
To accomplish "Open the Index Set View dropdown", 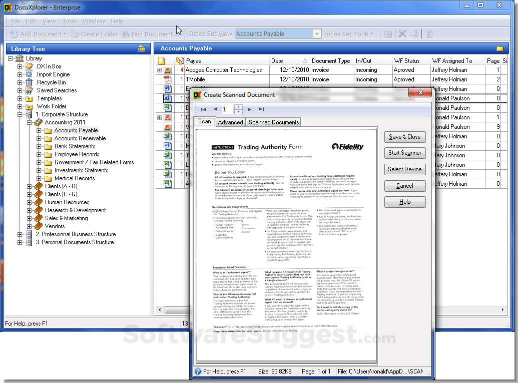I will (317, 33).
